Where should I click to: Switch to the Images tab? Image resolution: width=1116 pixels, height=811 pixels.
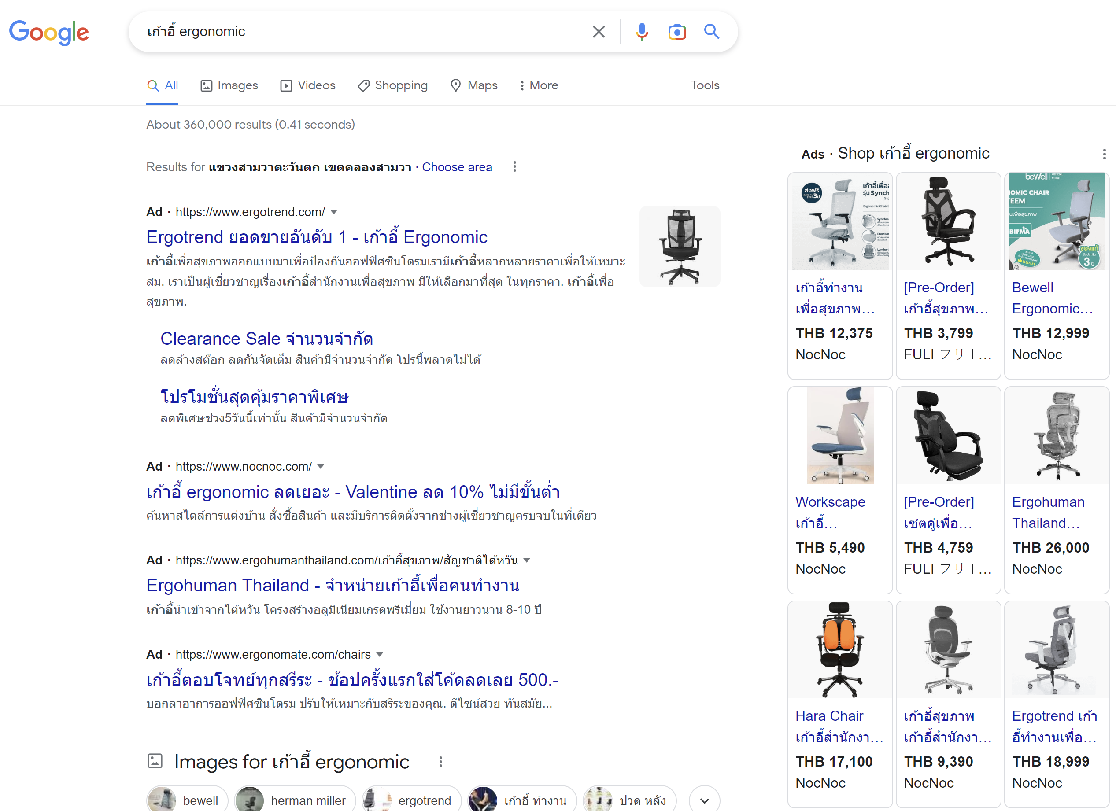[x=229, y=85]
